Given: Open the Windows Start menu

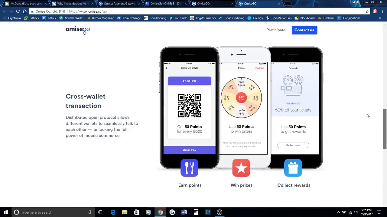Looking at the screenshot, I should 6,212.
